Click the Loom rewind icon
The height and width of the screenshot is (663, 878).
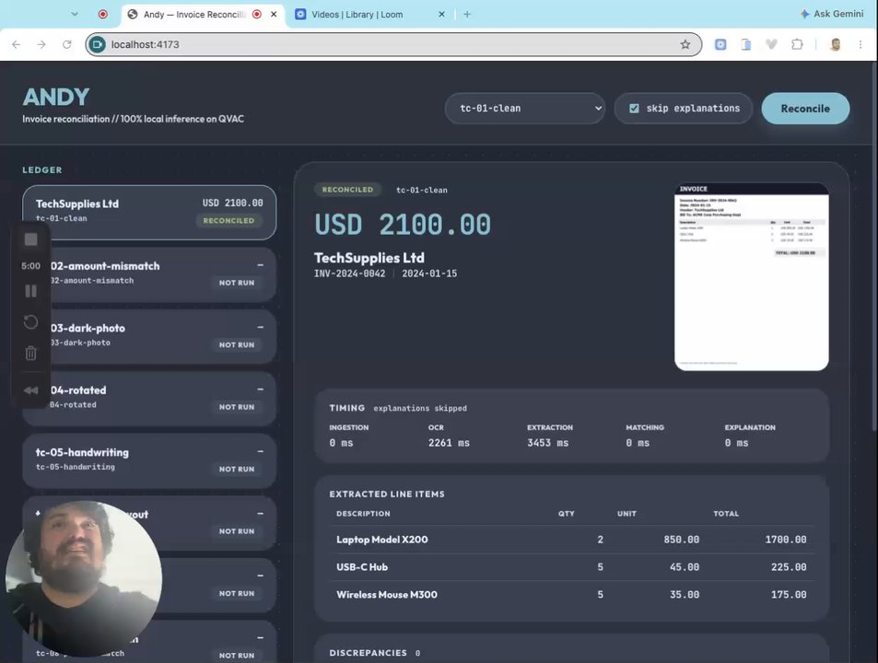pyautogui.click(x=30, y=390)
